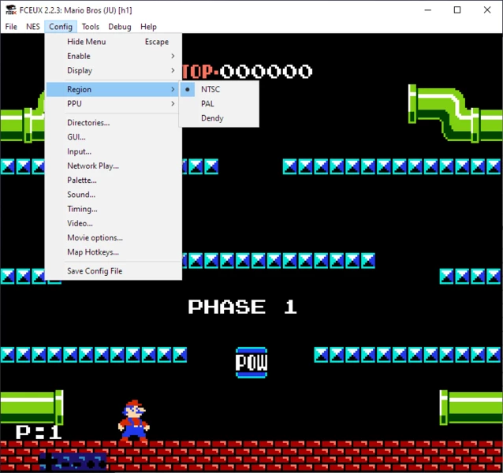The image size is (503, 473).
Task: Switch region to Dendy
Action: pos(219,118)
